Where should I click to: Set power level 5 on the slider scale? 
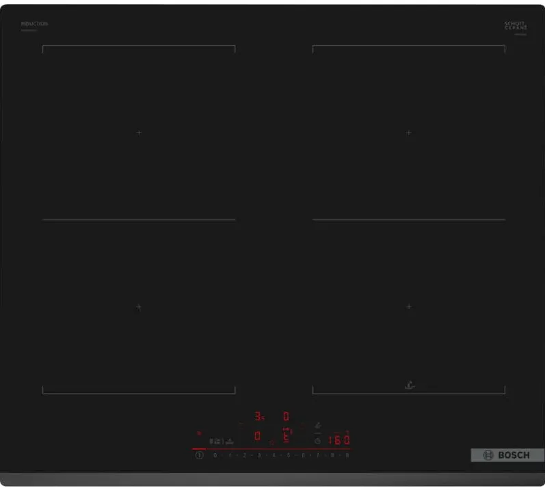coord(289,455)
